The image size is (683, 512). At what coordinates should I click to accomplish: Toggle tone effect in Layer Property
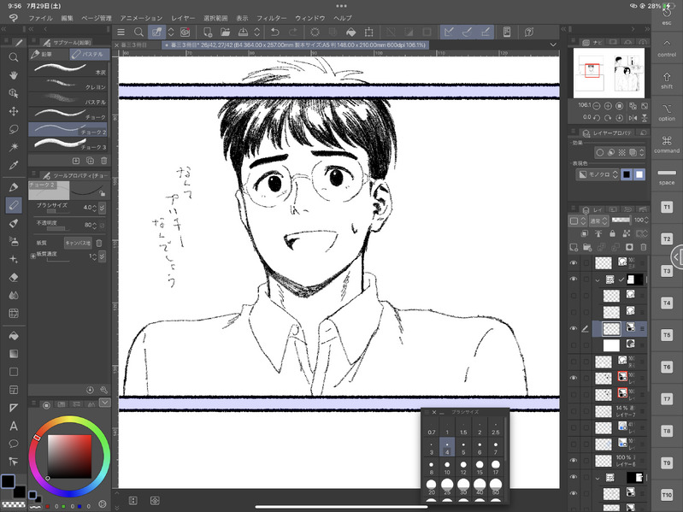pos(622,152)
